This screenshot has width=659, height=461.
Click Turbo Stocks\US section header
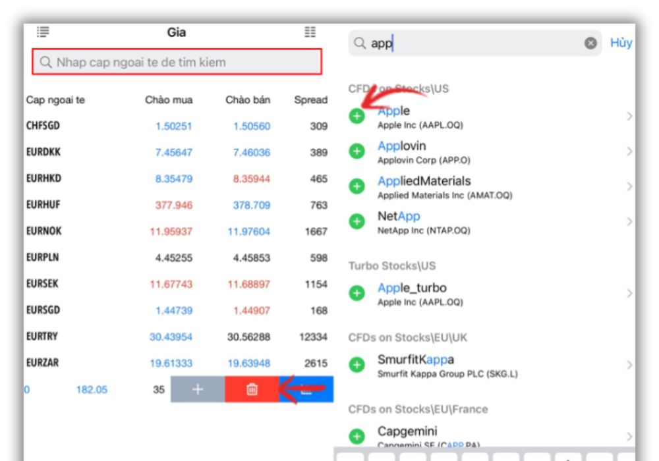(391, 266)
